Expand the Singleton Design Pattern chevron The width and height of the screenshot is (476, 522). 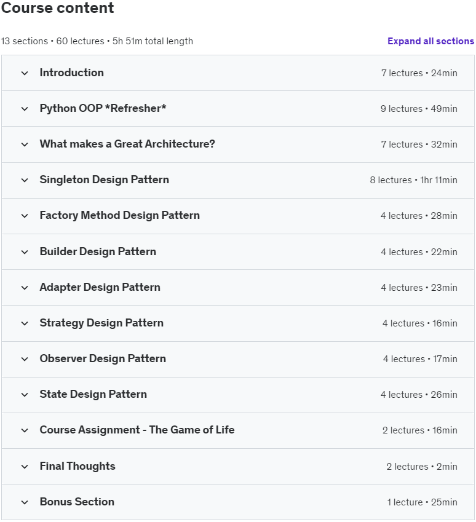[x=25, y=180]
